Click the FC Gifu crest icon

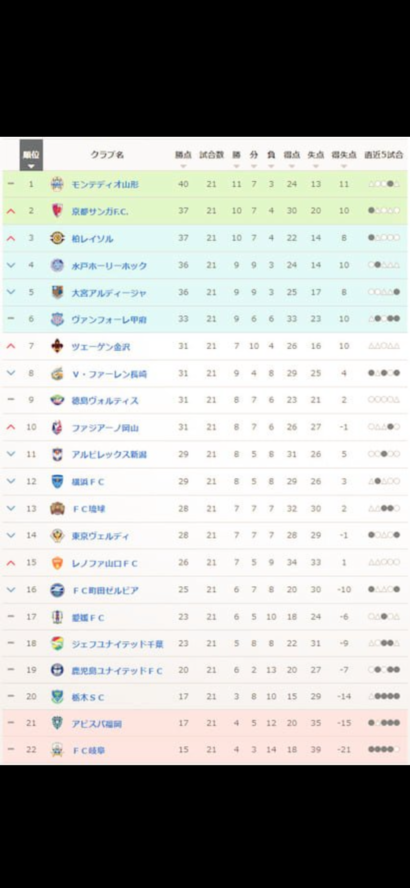[x=57, y=750]
